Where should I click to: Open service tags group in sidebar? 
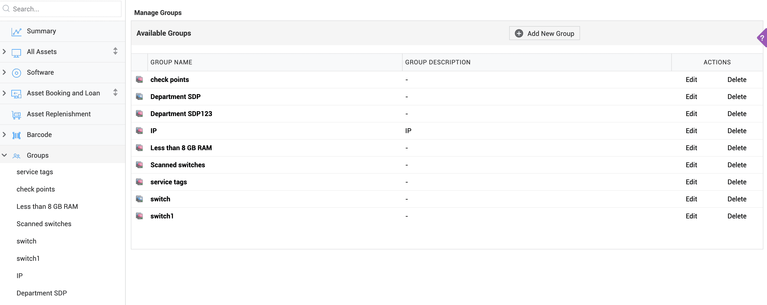pos(35,172)
